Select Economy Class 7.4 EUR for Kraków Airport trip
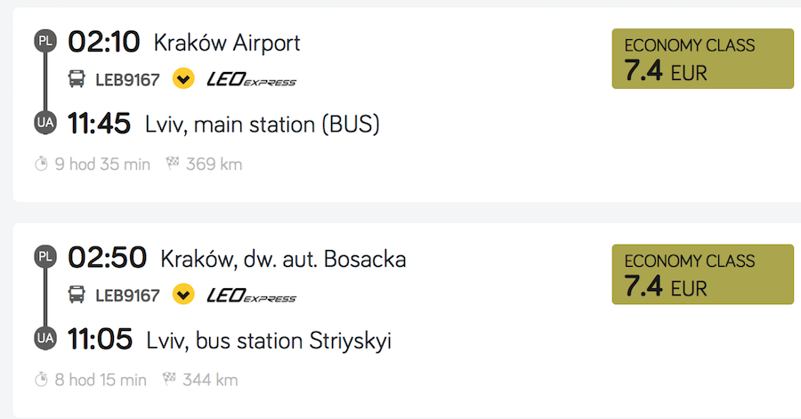 702,59
